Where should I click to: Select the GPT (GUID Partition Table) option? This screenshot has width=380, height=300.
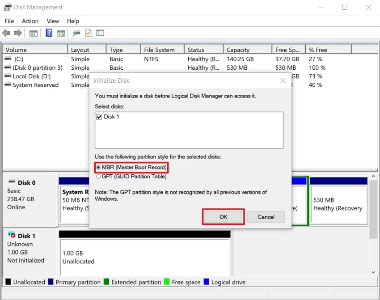point(97,176)
